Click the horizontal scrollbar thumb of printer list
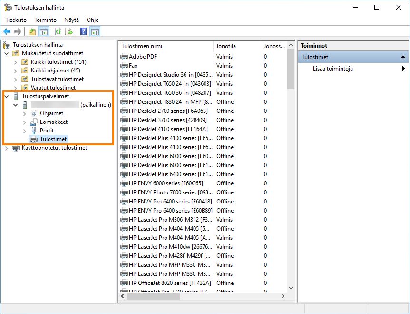This screenshot has height=314, width=410. (153, 296)
